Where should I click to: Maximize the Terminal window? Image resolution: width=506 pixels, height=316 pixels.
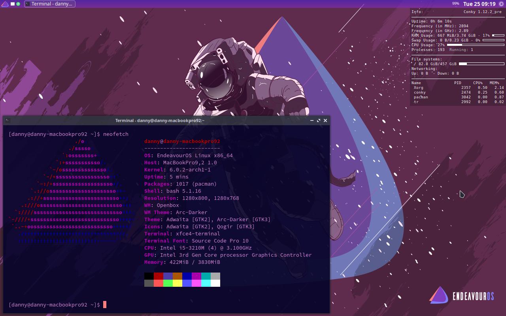click(x=319, y=120)
